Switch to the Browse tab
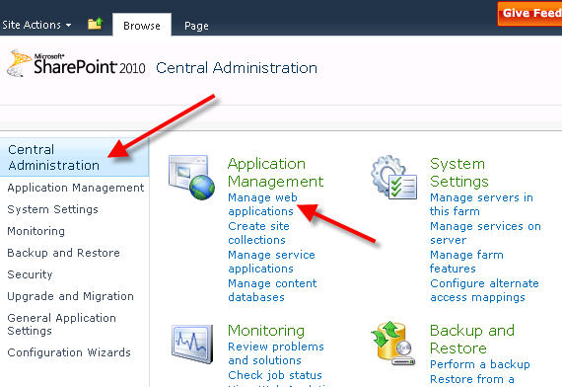The height and width of the screenshot is (387, 562). [x=142, y=26]
